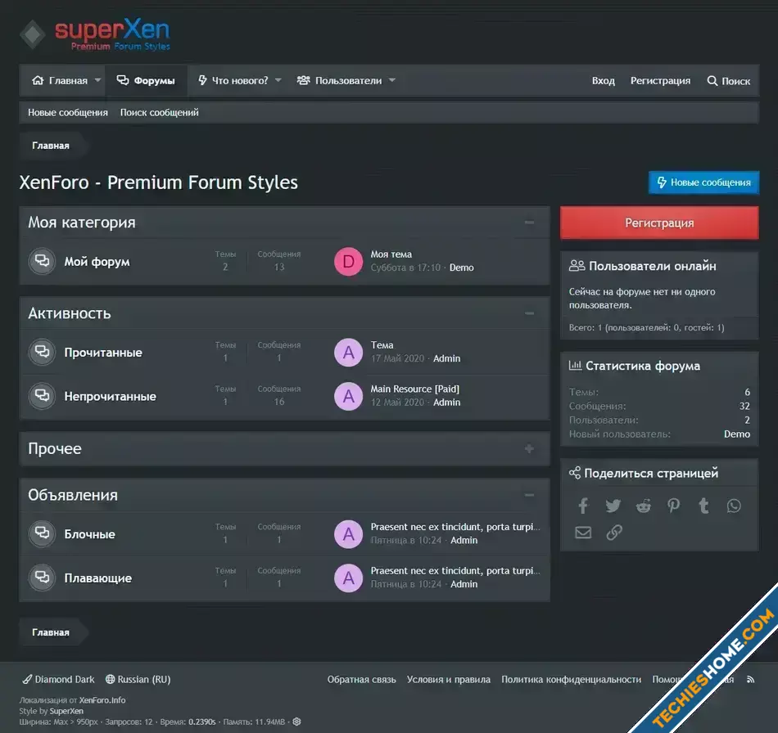Screen dimensions: 778x733
Task: Share page by email envelope icon
Action: [x=583, y=533]
